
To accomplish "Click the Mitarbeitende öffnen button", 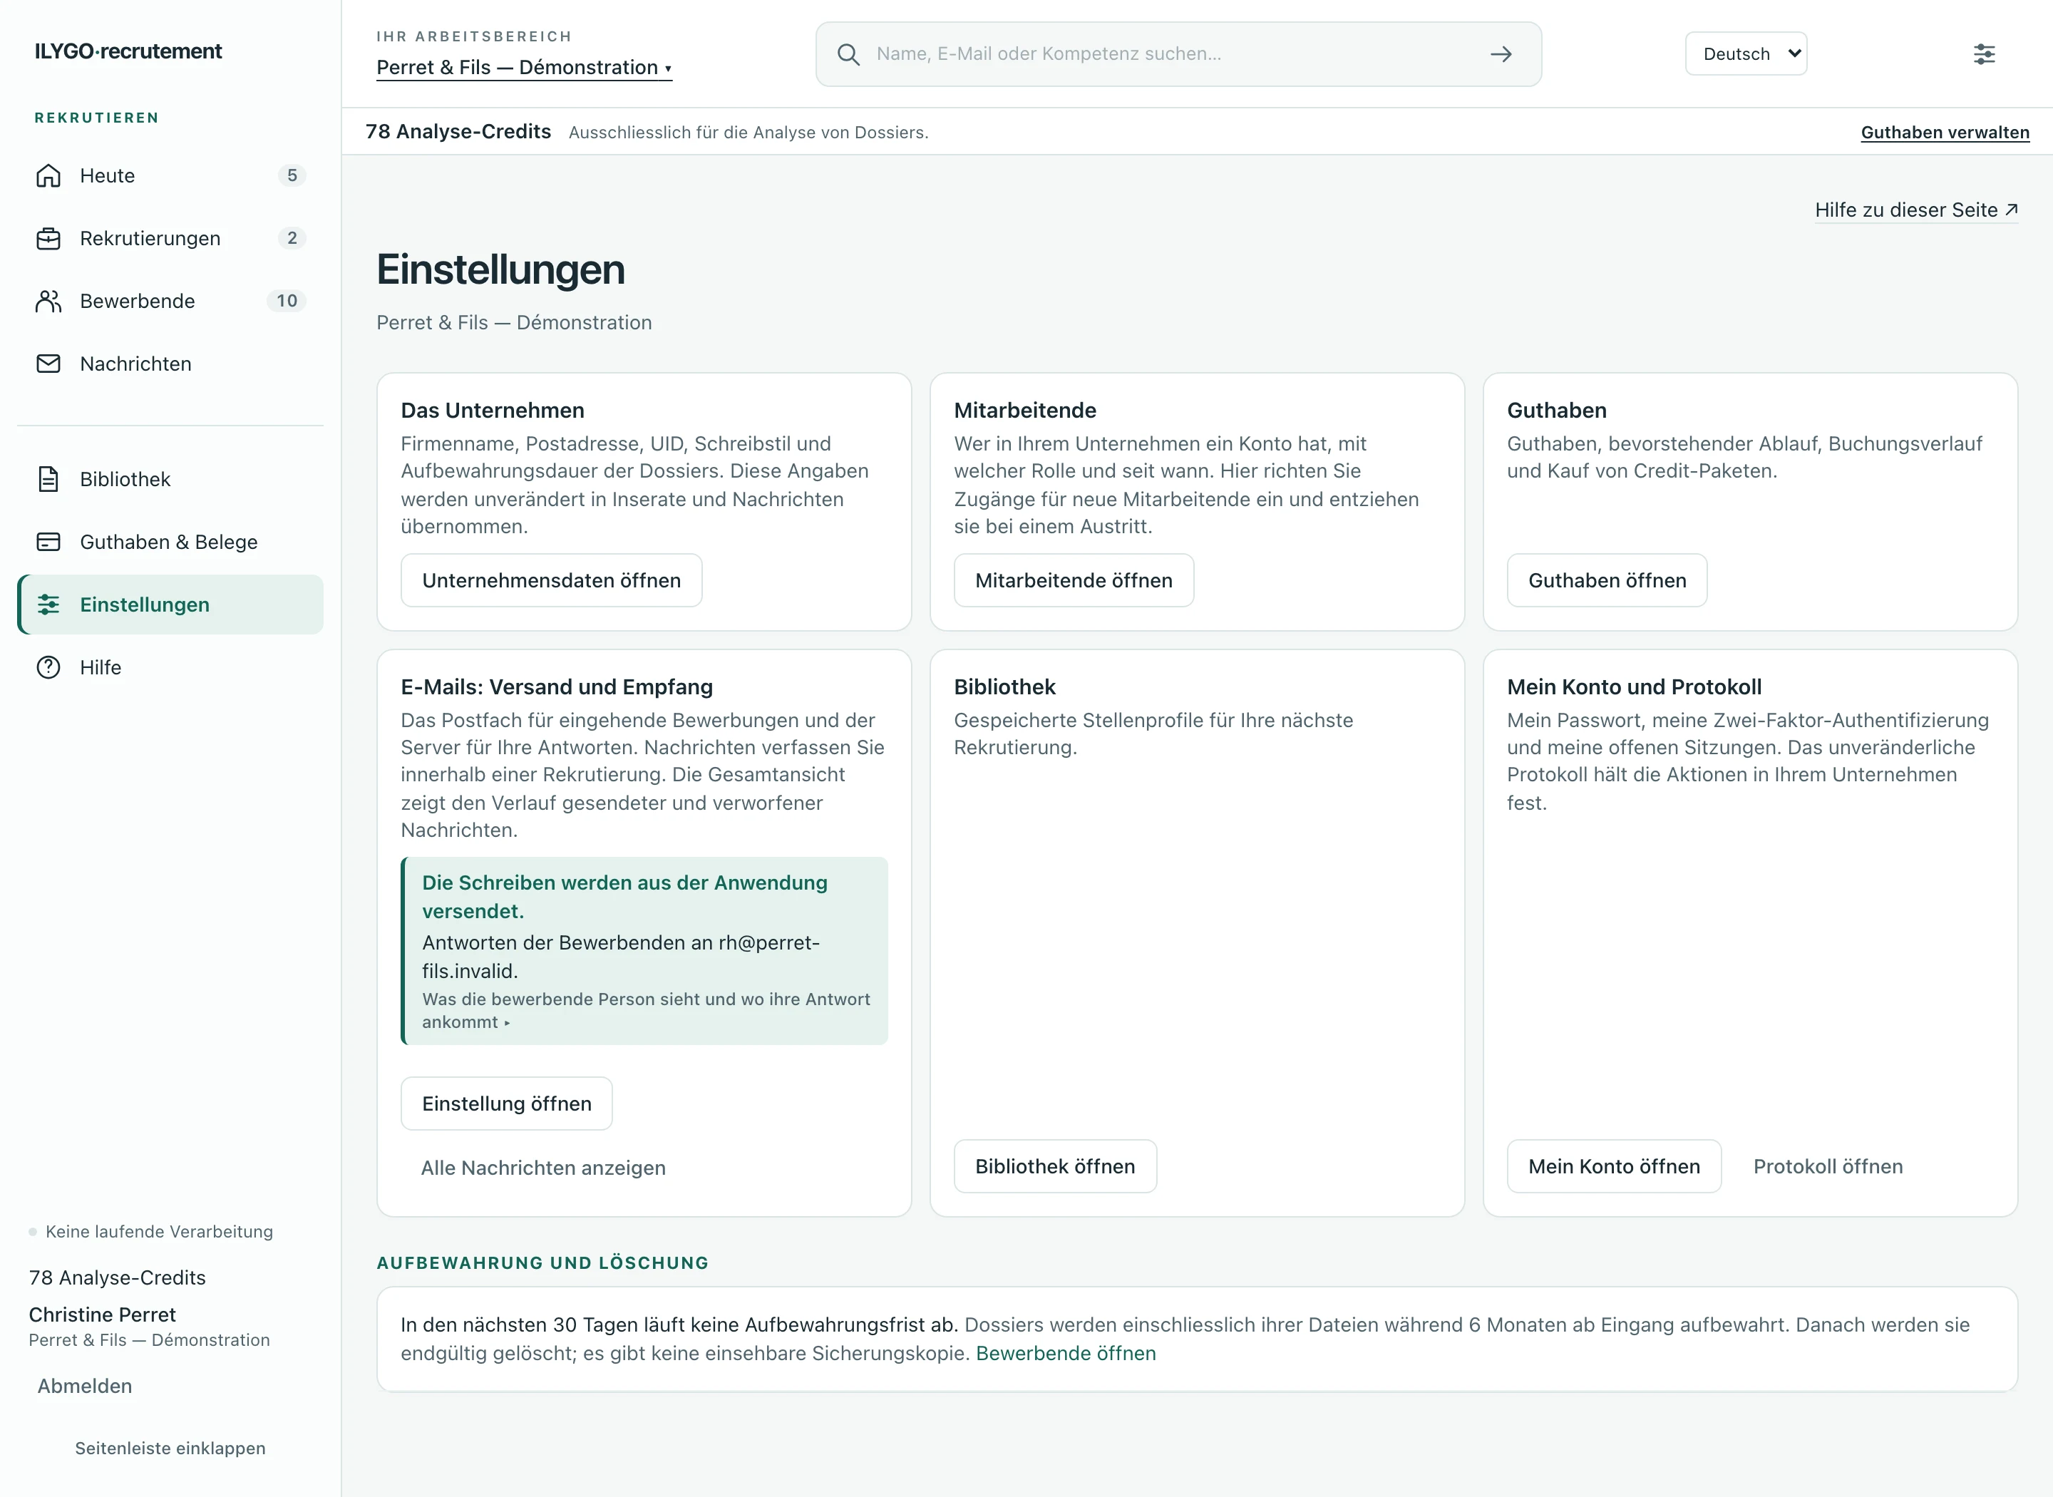I will pos(1074,580).
